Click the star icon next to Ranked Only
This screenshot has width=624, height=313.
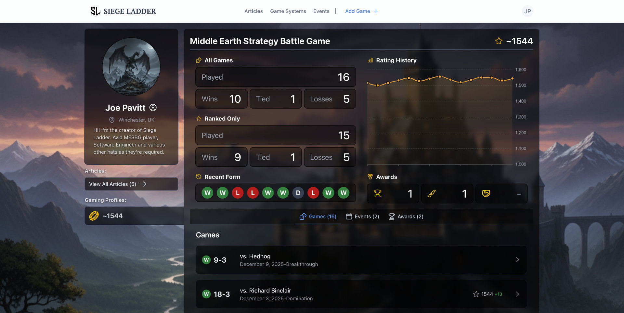[x=198, y=119]
